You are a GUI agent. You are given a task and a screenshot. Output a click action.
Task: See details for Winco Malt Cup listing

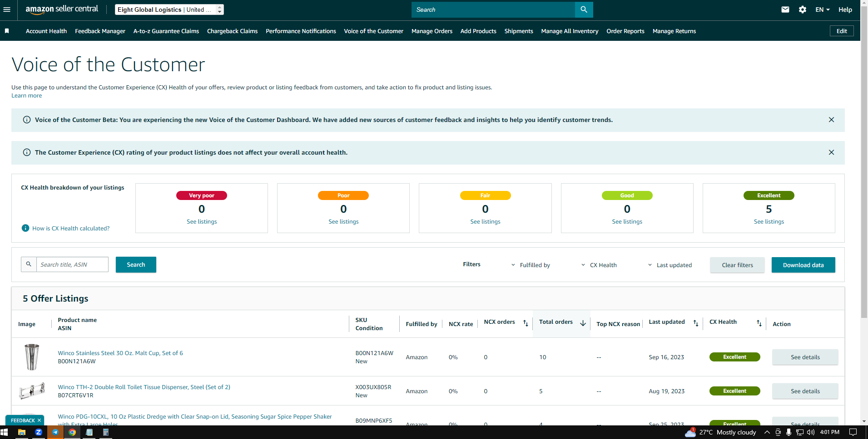(x=805, y=357)
